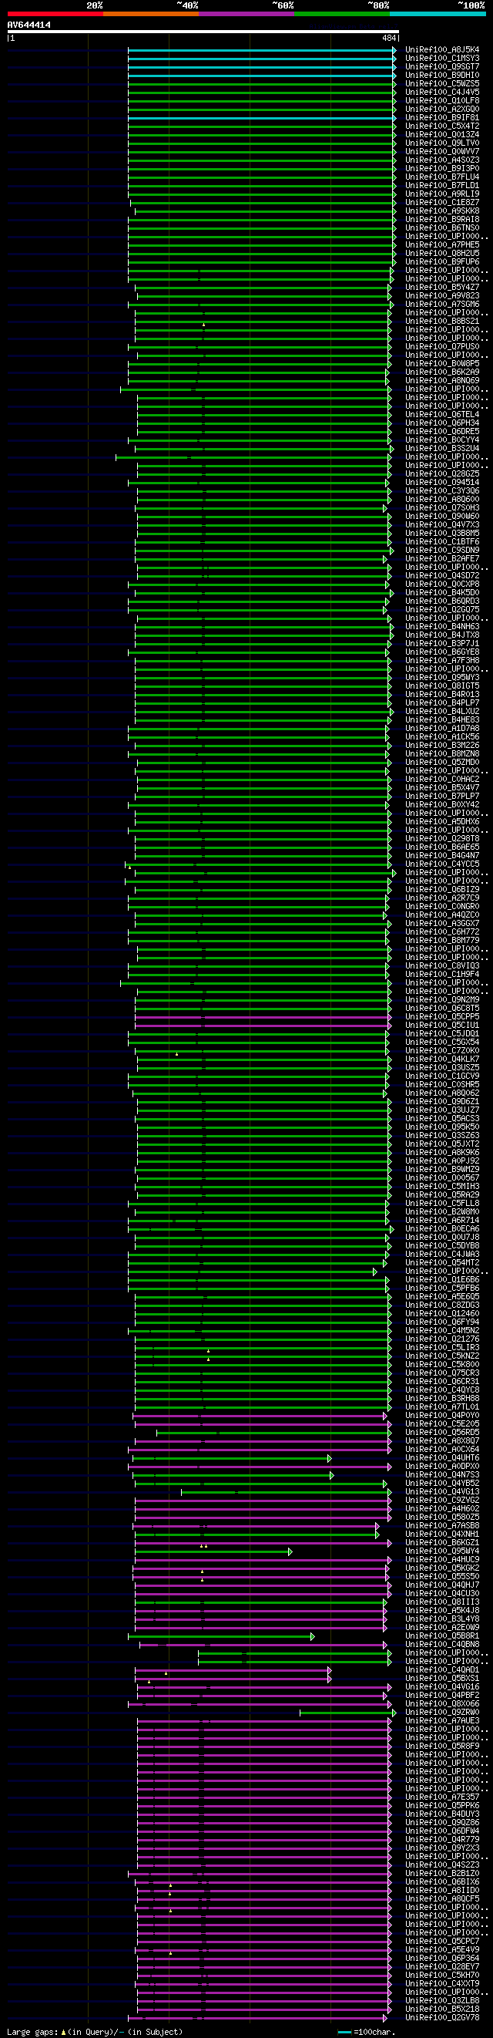Select the UniRef100_C5FLL8 entry
Image resolution: width=493 pixels, height=2038 pixels.
[442, 1204]
